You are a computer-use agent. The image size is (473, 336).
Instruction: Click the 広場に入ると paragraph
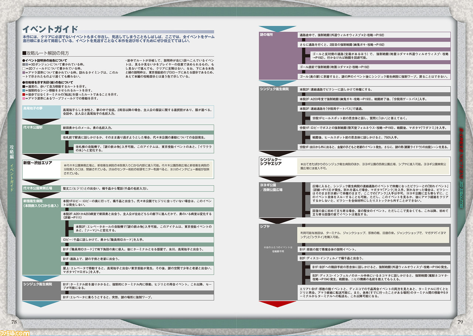(x=380, y=194)
